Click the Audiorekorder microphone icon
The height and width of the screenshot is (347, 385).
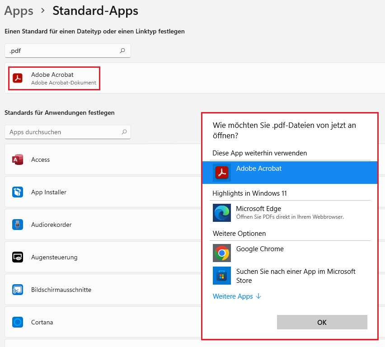click(x=18, y=225)
